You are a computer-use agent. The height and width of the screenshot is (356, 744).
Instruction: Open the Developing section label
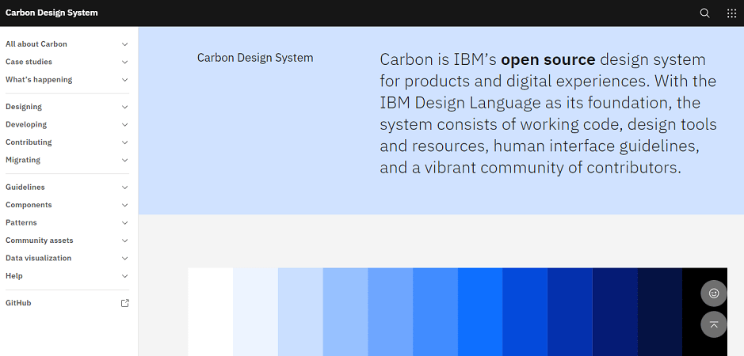(26, 124)
